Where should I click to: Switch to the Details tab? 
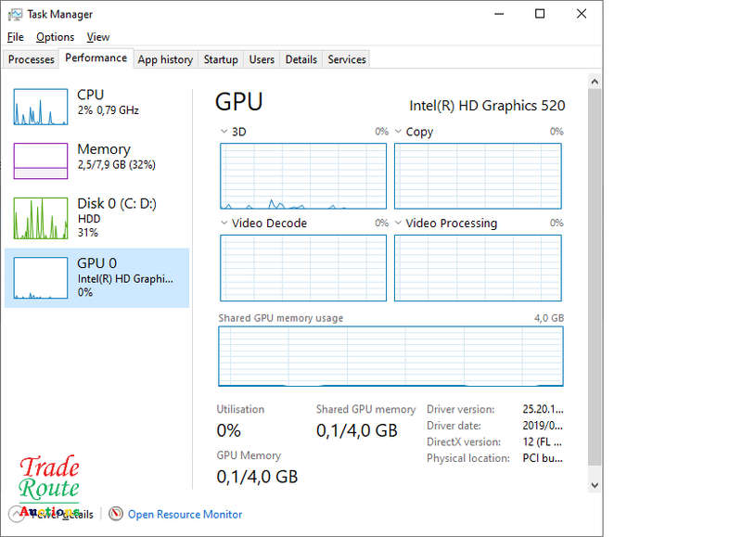301,59
